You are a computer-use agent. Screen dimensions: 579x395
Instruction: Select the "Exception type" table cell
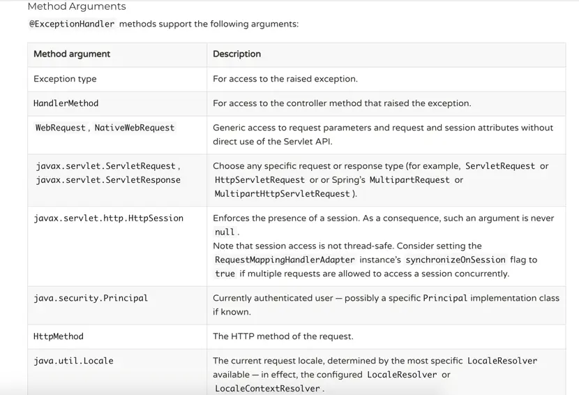tap(65, 79)
